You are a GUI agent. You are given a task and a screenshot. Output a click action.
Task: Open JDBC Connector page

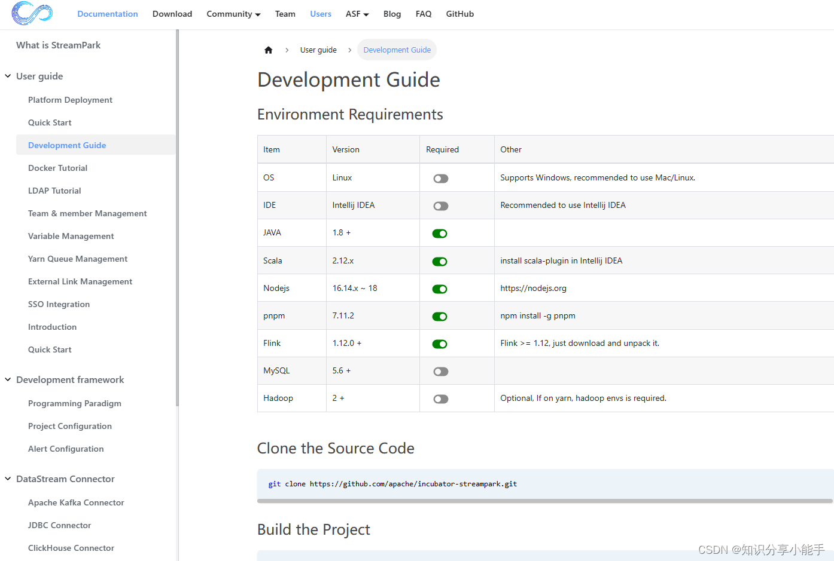point(59,525)
